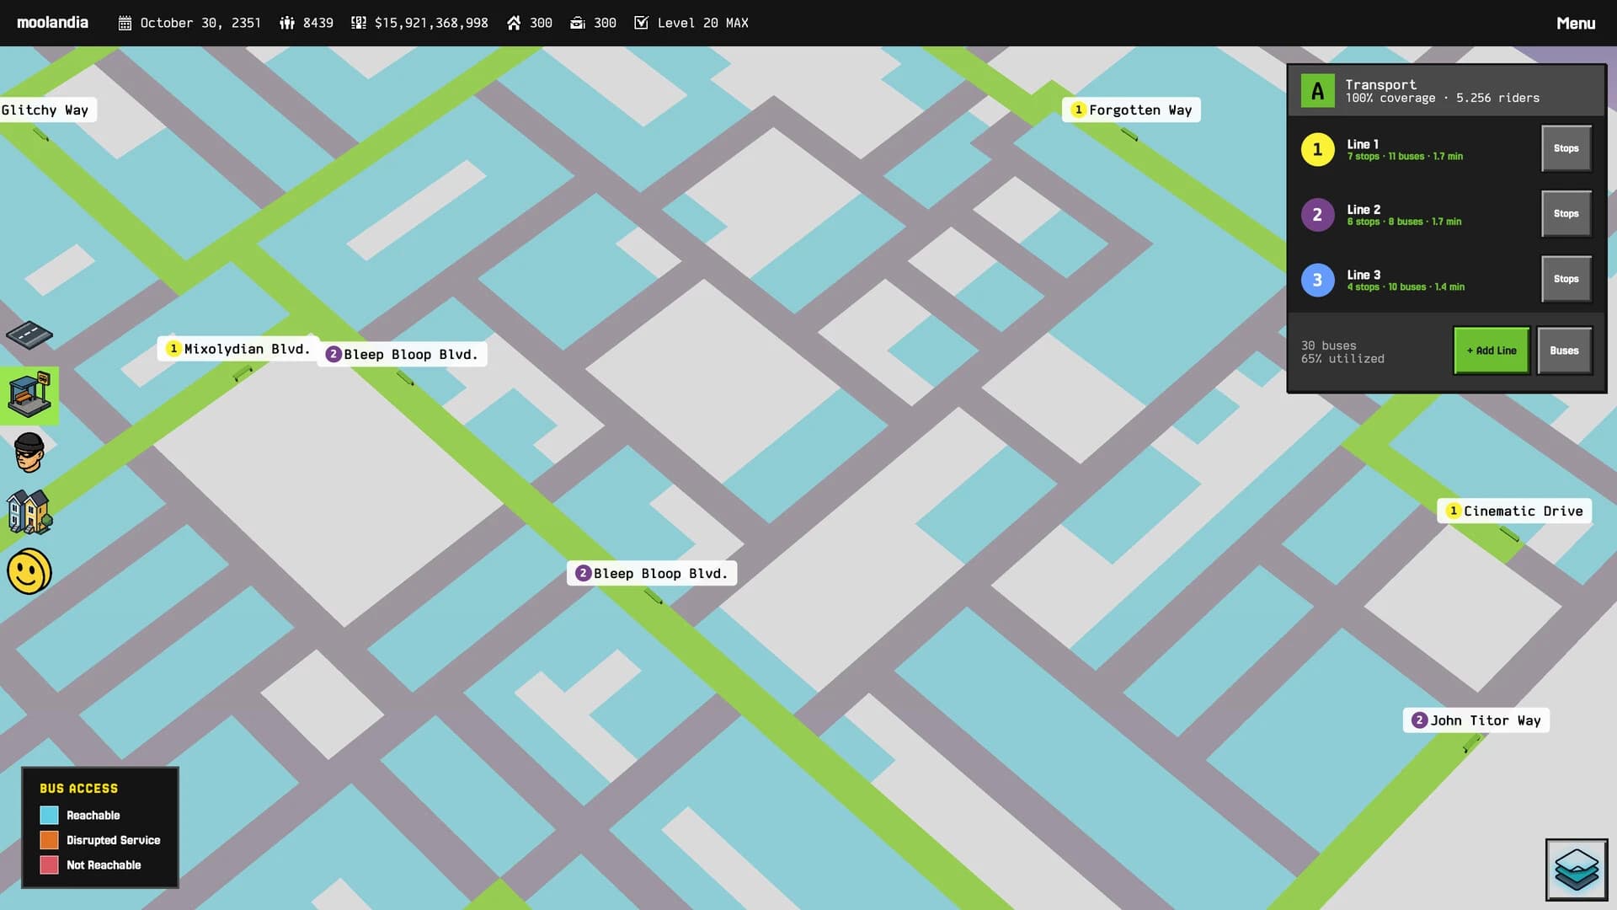Click the residential houses icon in the sidebar
Image resolution: width=1617 pixels, height=910 pixels.
pyautogui.click(x=29, y=512)
